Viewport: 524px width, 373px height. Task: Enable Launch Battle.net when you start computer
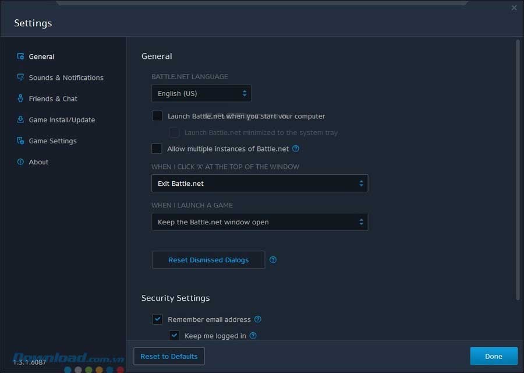(157, 116)
